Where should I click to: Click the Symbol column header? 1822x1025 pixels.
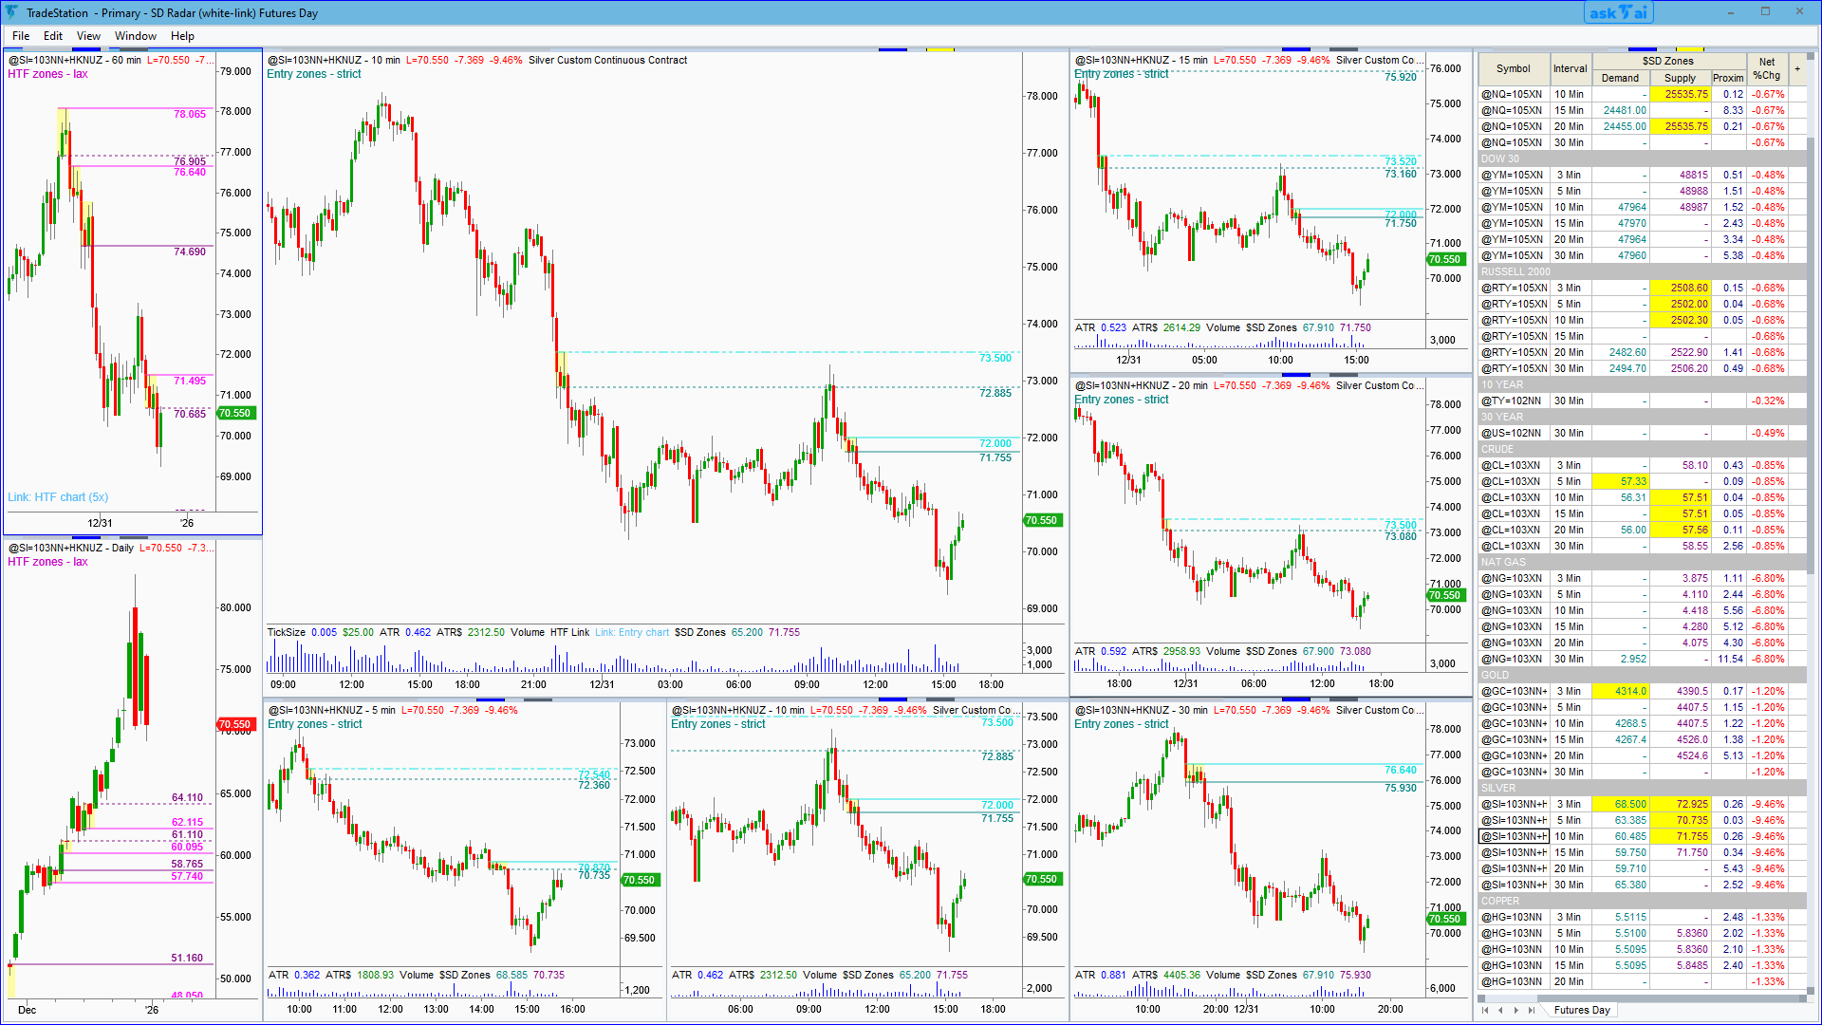point(1513,68)
